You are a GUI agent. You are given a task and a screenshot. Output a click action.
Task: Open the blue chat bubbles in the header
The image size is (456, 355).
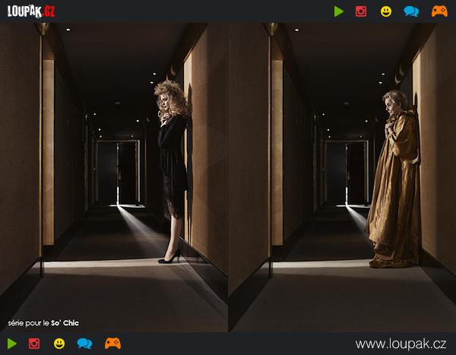411,11
